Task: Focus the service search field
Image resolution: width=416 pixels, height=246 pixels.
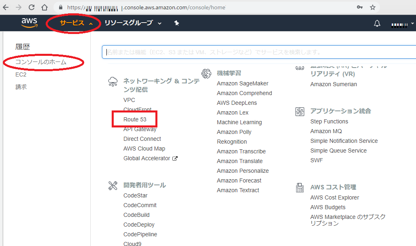Action: [259, 52]
